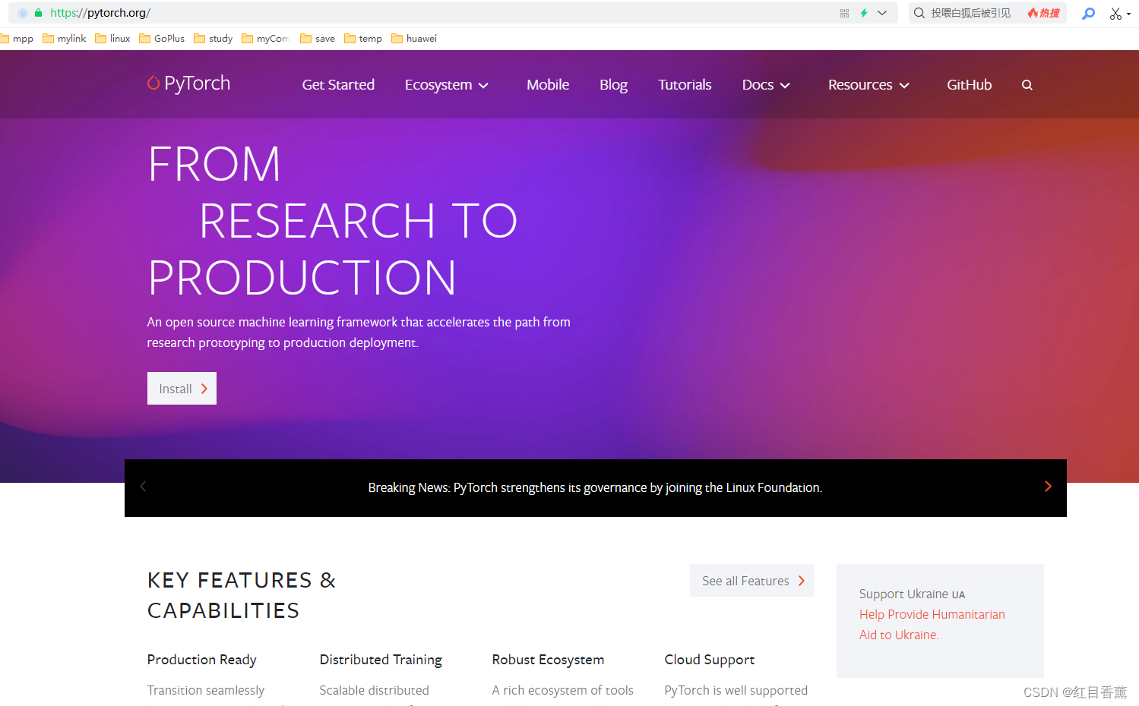The height and width of the screenshot is (706, 1139).
Task: Open the Tutorials menu item
Action: (x=684, y=84)
